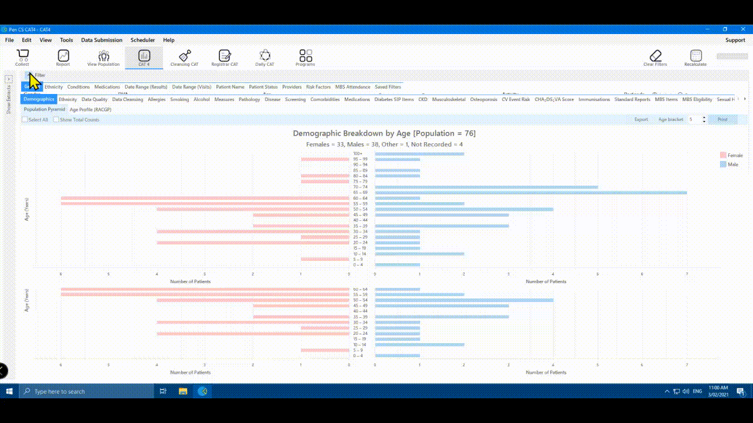Open the Smoking report tab
Screen dimensions: 753x423
pos(180,99)
